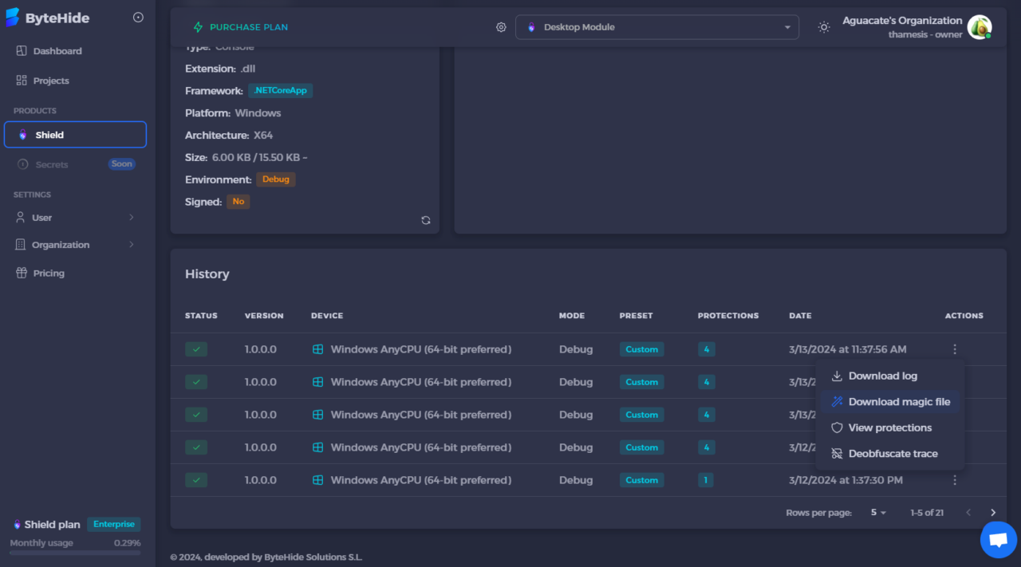This screenshot has height=567, width=1021.
Task: Click the sidebar collapse icon beside ByteHide logo
Action: [x=138, y=18]
